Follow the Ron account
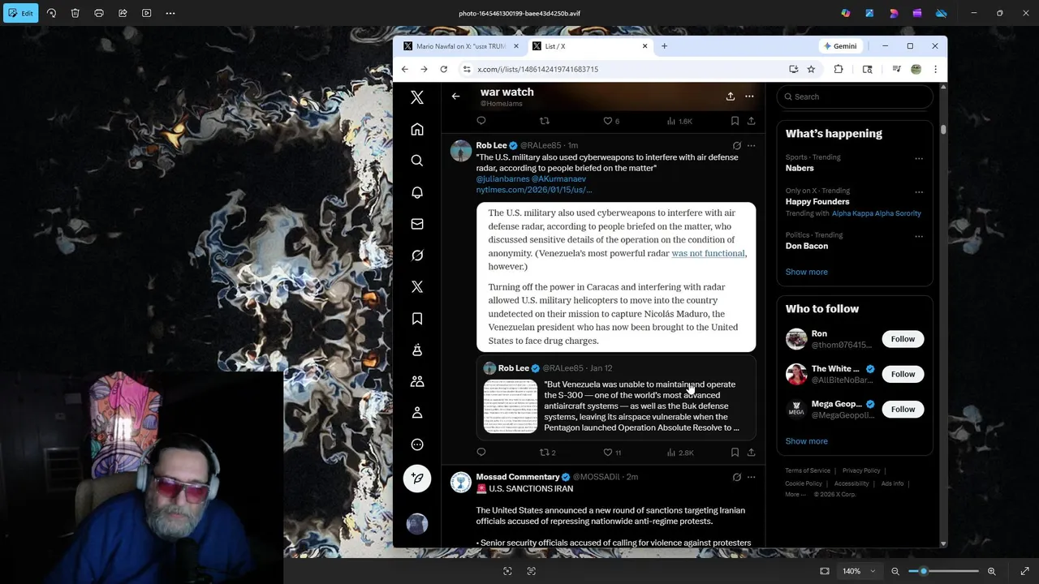The height and width of the screenshot is (584, 1039). 903,339
